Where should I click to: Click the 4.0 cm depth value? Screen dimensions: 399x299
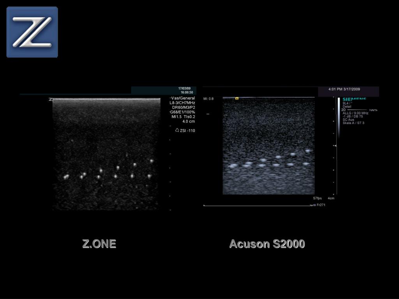click(189, 121)
